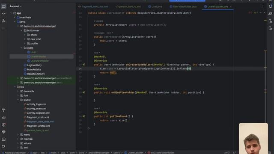The width and height of the screenshot is (274, 154).
Task: Open fragment_profile.xml layout file
Action: [39, 126]
